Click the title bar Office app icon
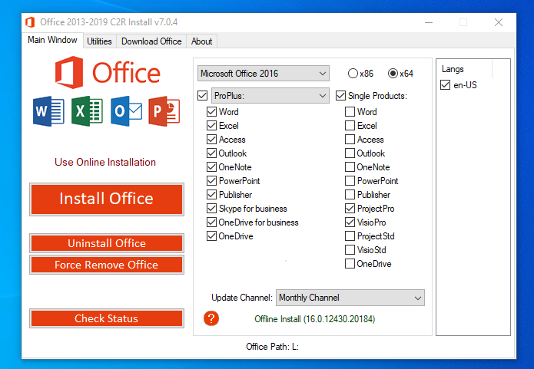 (30, 22)
